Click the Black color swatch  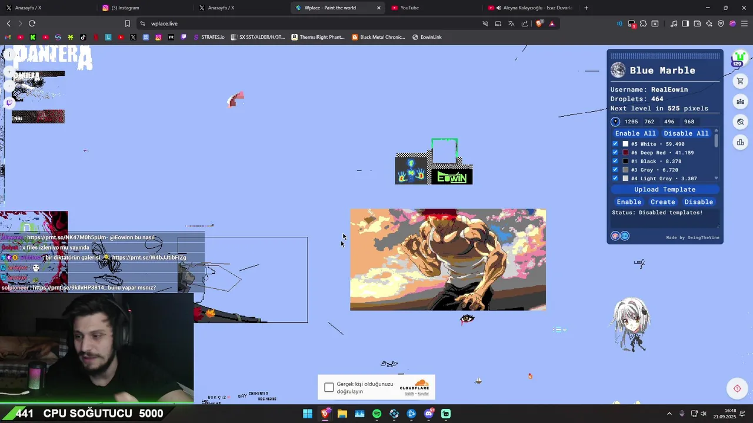[625, 161]
